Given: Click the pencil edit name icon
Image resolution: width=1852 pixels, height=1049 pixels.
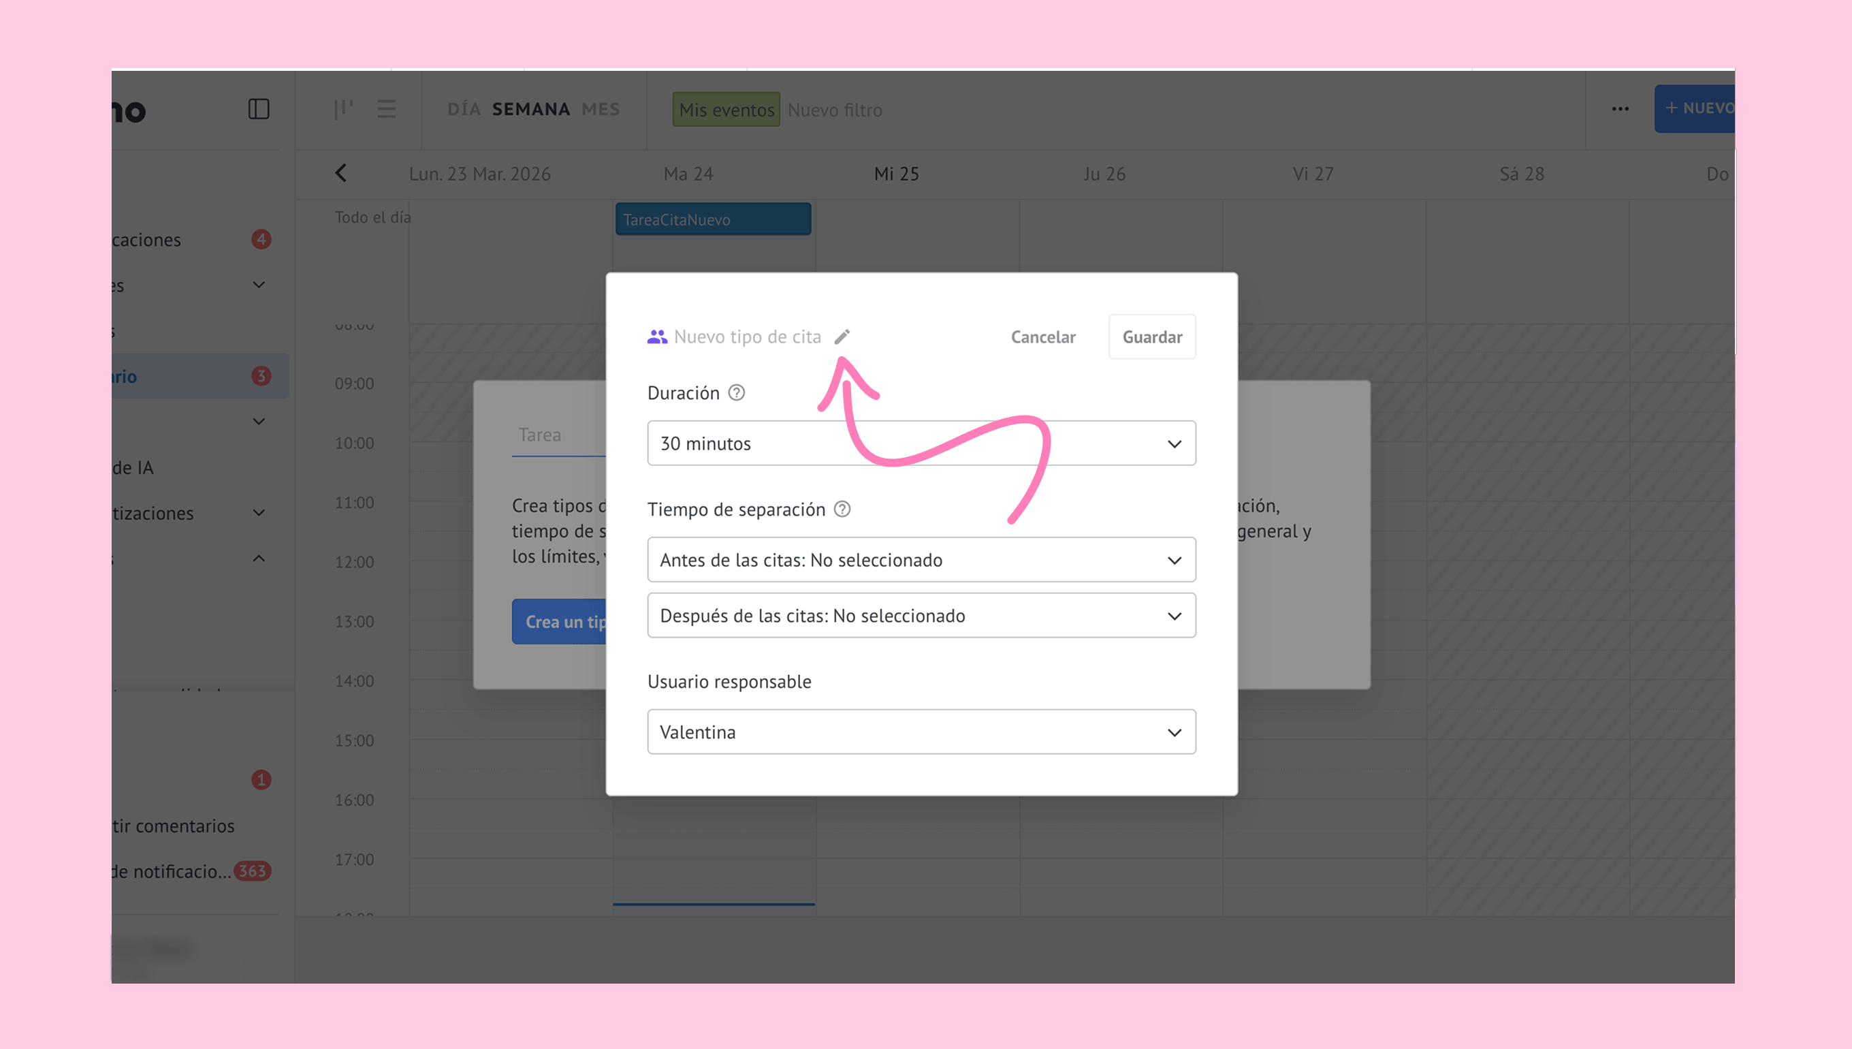Looking at the screenshot, I should (842, 336).
